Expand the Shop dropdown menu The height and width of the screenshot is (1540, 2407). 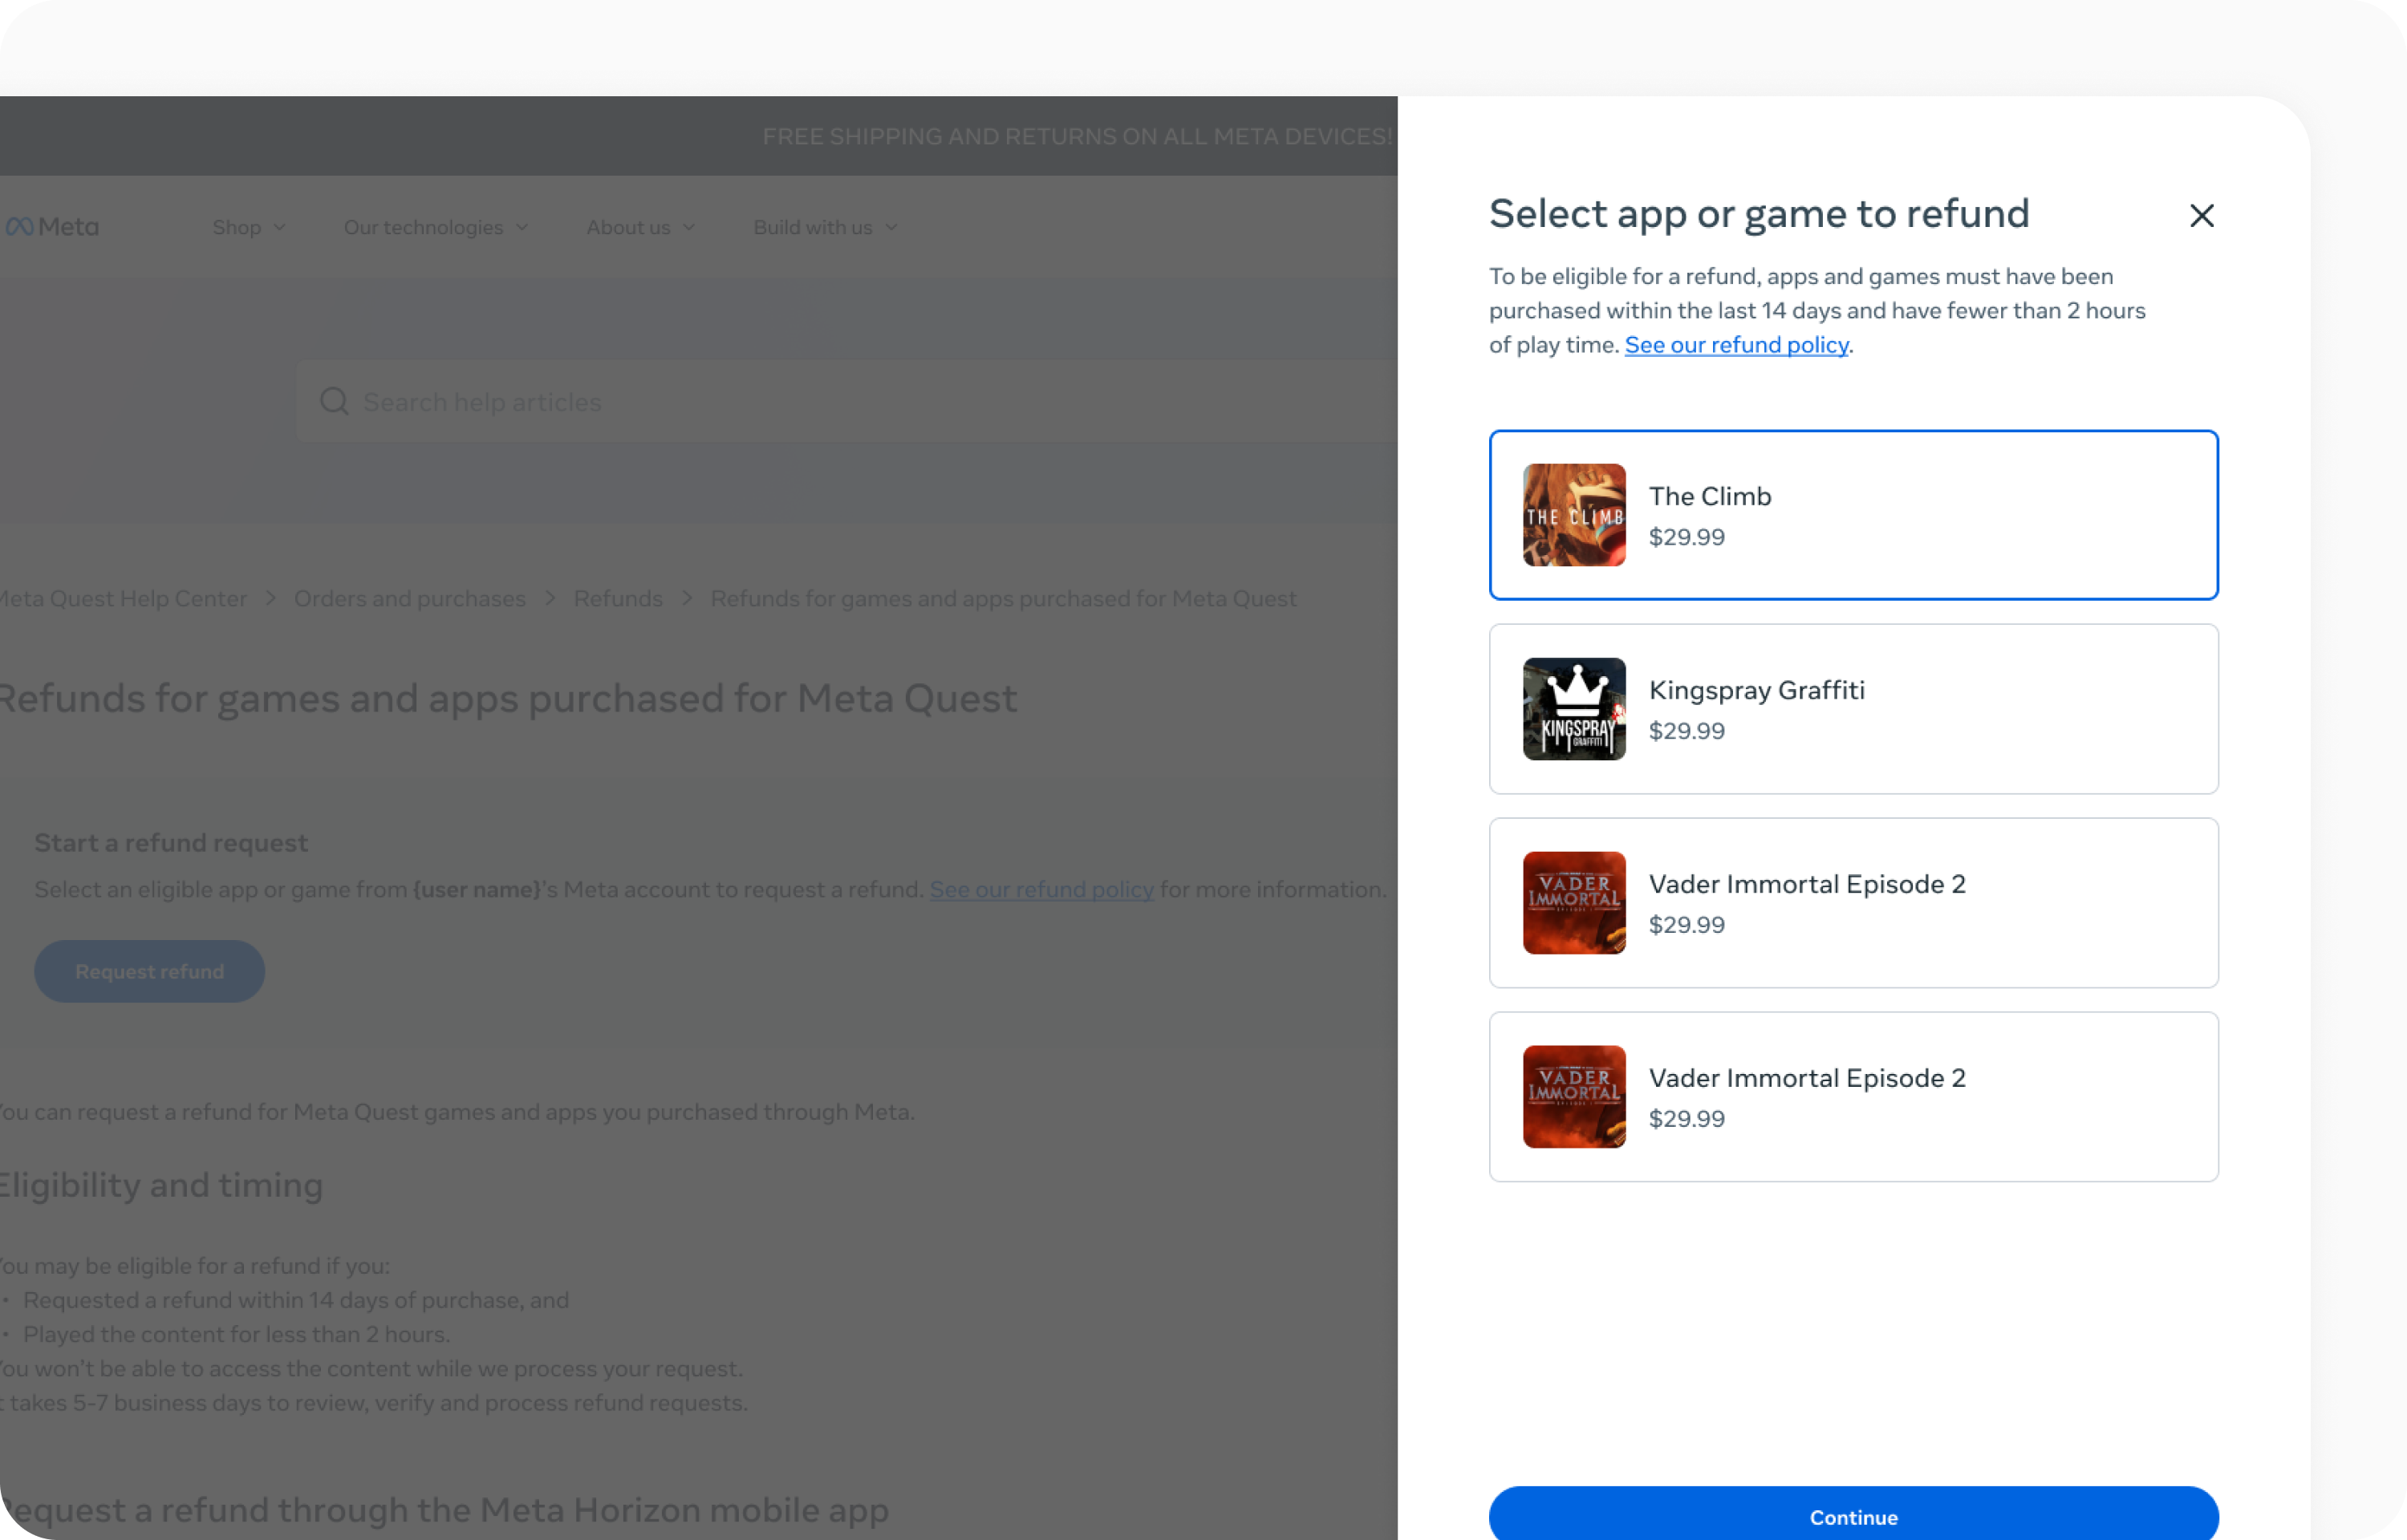pos(249,227)
